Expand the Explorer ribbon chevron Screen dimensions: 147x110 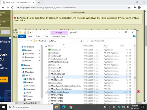[131, 36]
